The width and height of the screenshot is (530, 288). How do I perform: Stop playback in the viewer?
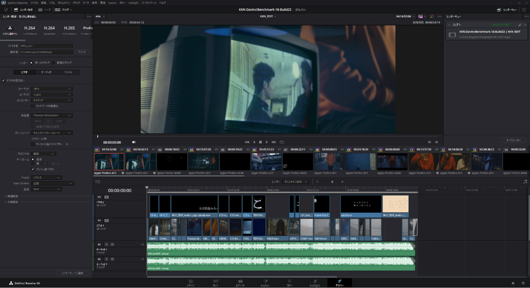click(x=261, y=142)
